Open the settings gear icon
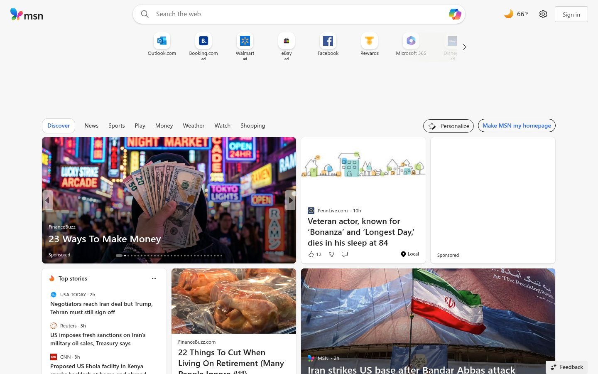 (x=543, y=14)
